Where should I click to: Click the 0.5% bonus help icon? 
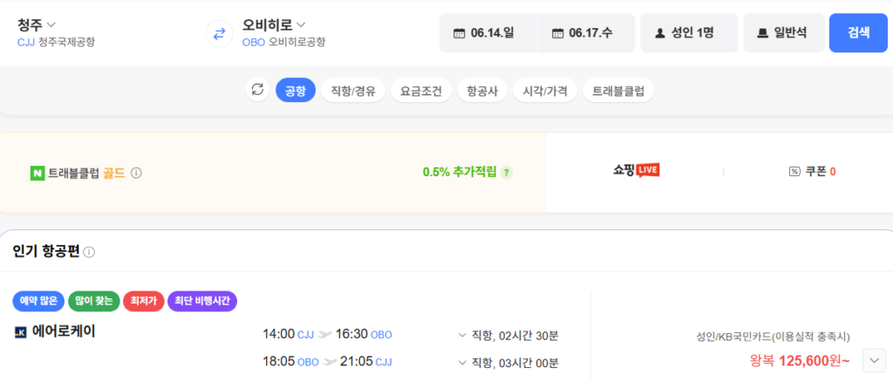[507, 172]
